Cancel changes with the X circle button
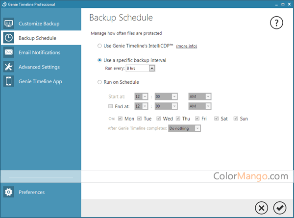 point(261,208)
